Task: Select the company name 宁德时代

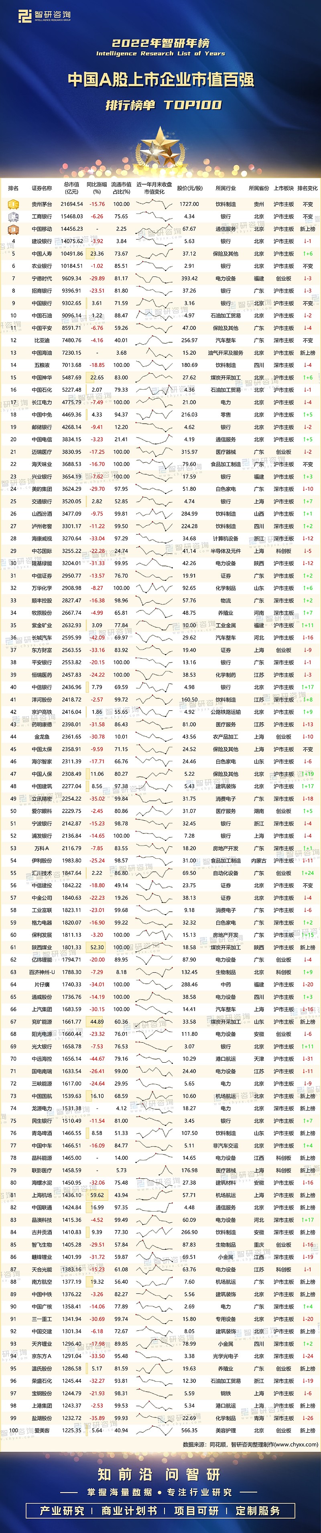Action: point(42,279)
